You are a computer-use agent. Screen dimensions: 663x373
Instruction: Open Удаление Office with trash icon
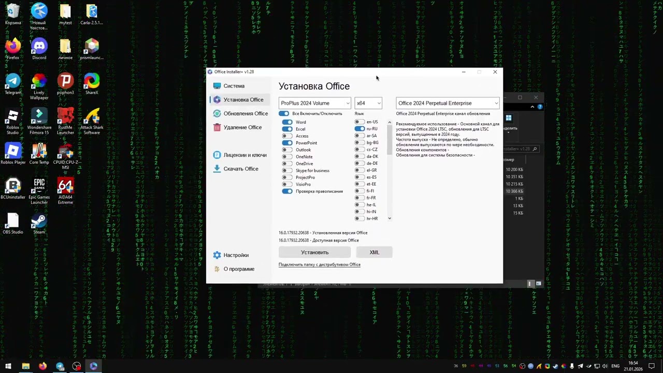tap(237, 127)
